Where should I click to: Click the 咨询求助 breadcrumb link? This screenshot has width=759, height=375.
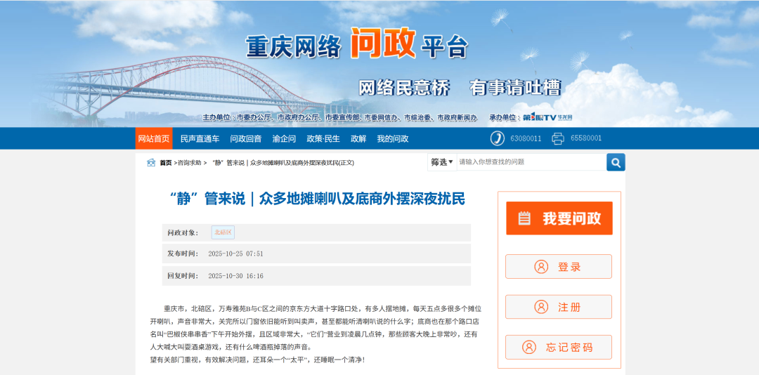click(190, 163)
